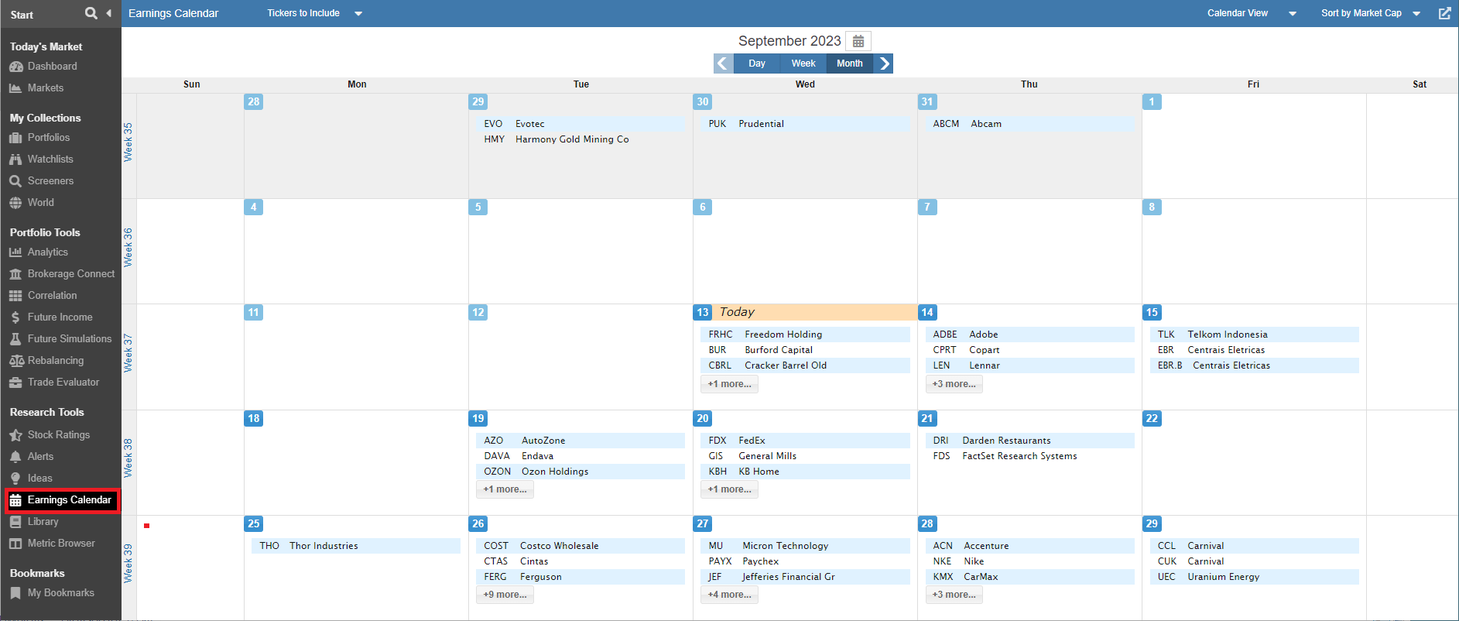Select the date number 13 Today
This screenshot has width=1459, height=621.
[x=702, y=312]
